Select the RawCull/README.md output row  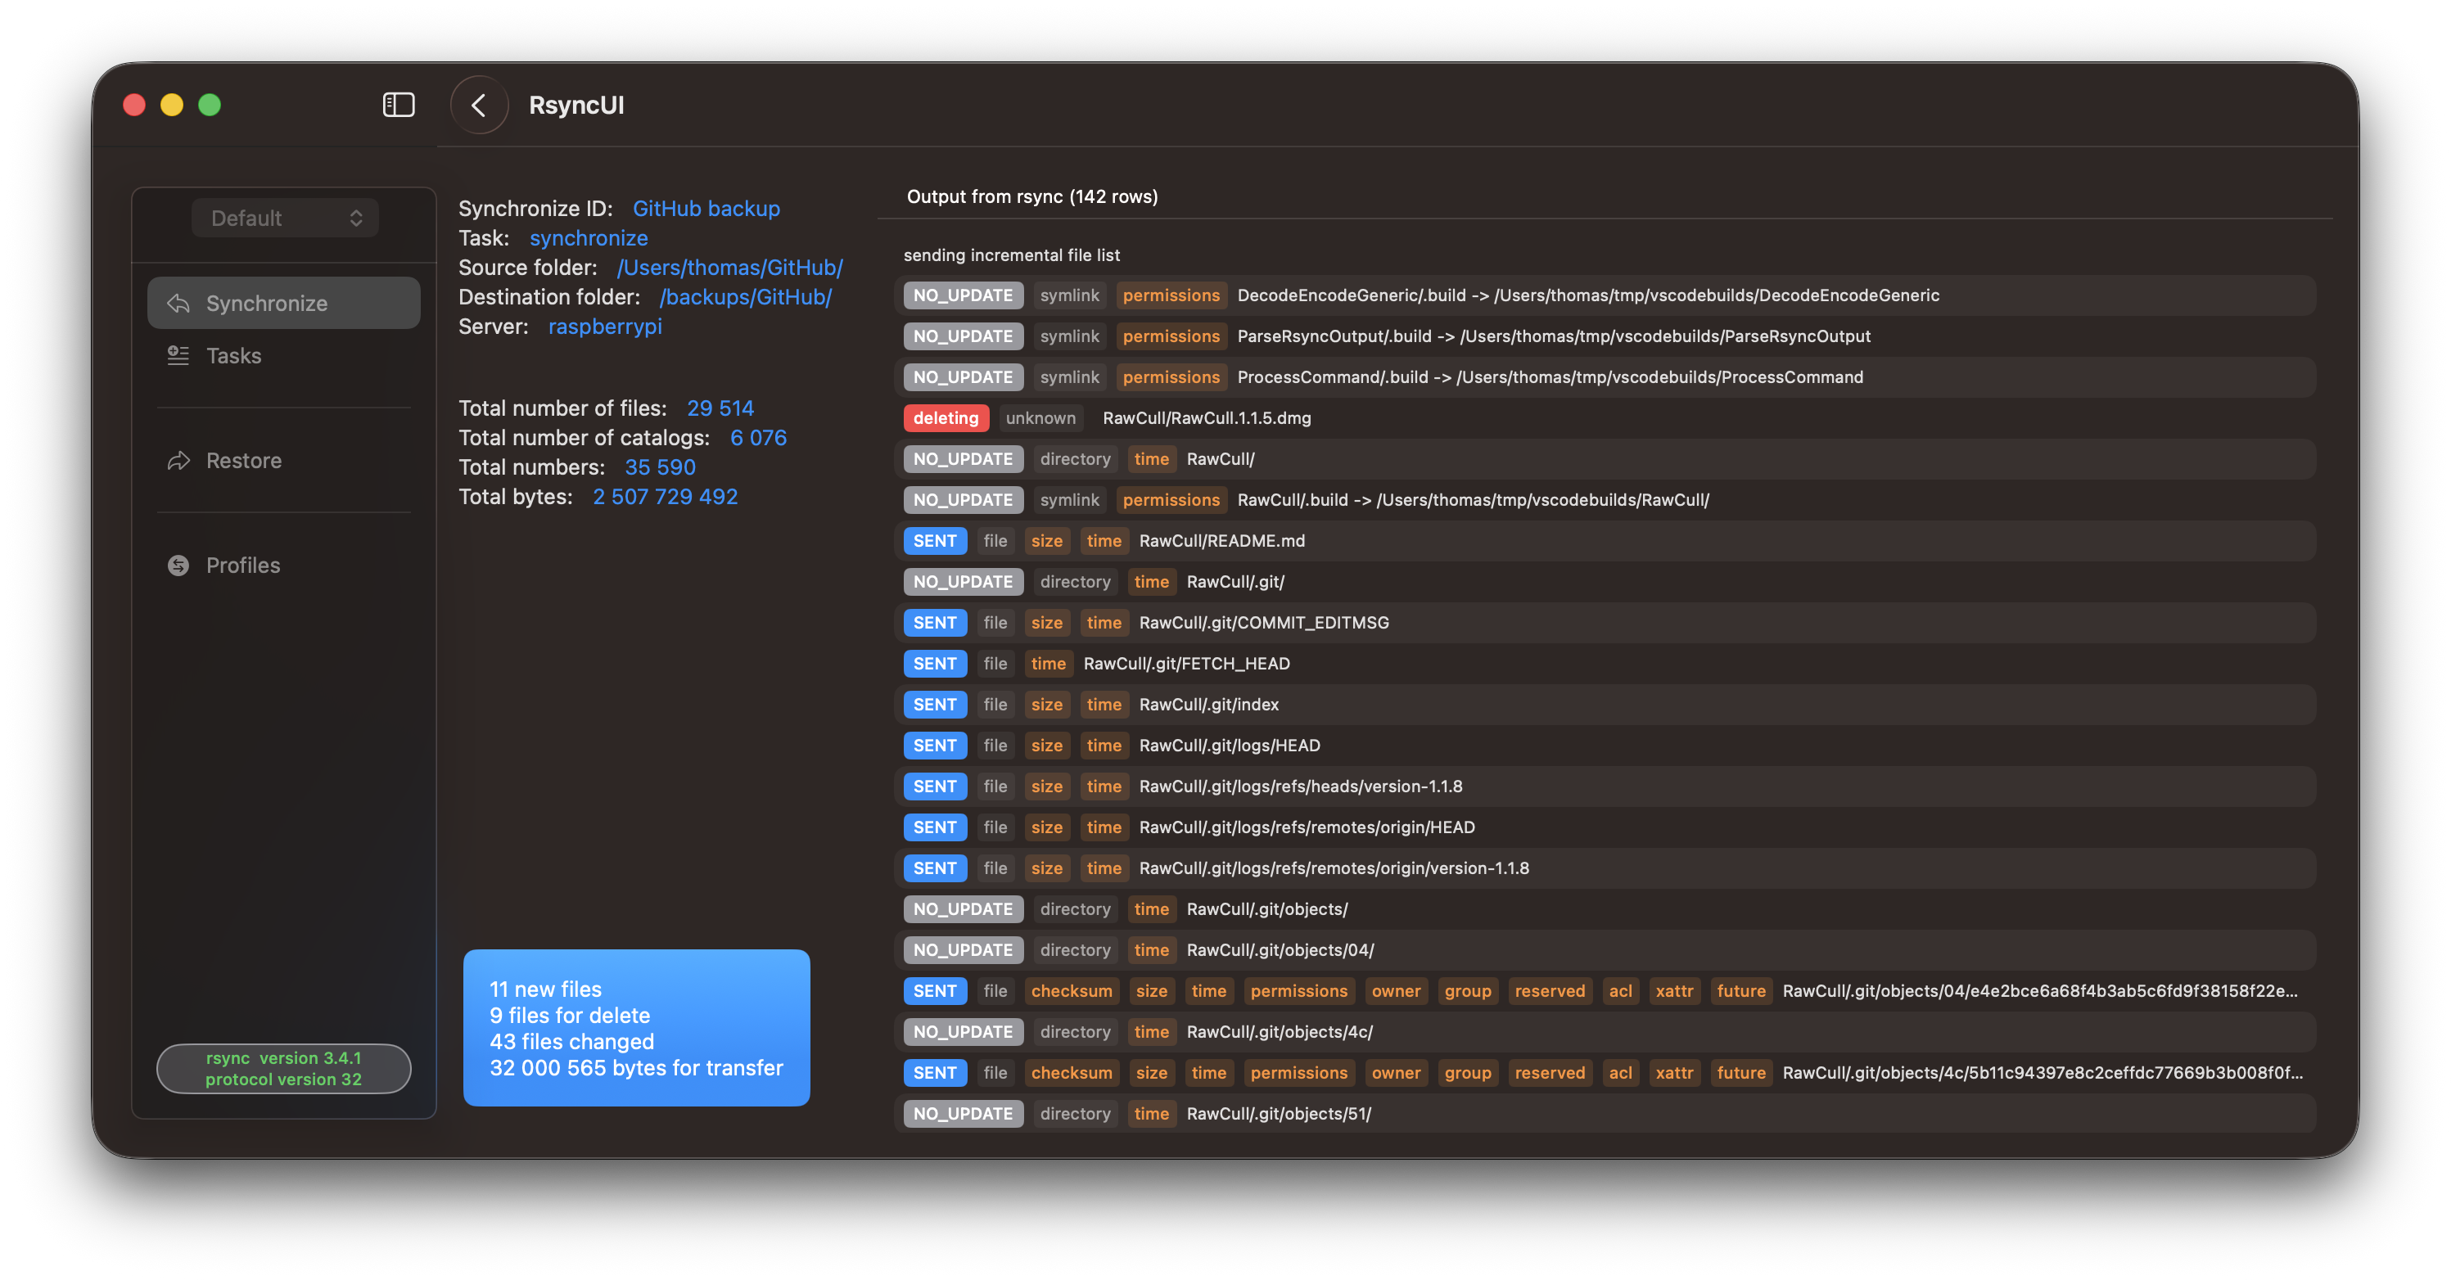click(x=1221, y=541)
